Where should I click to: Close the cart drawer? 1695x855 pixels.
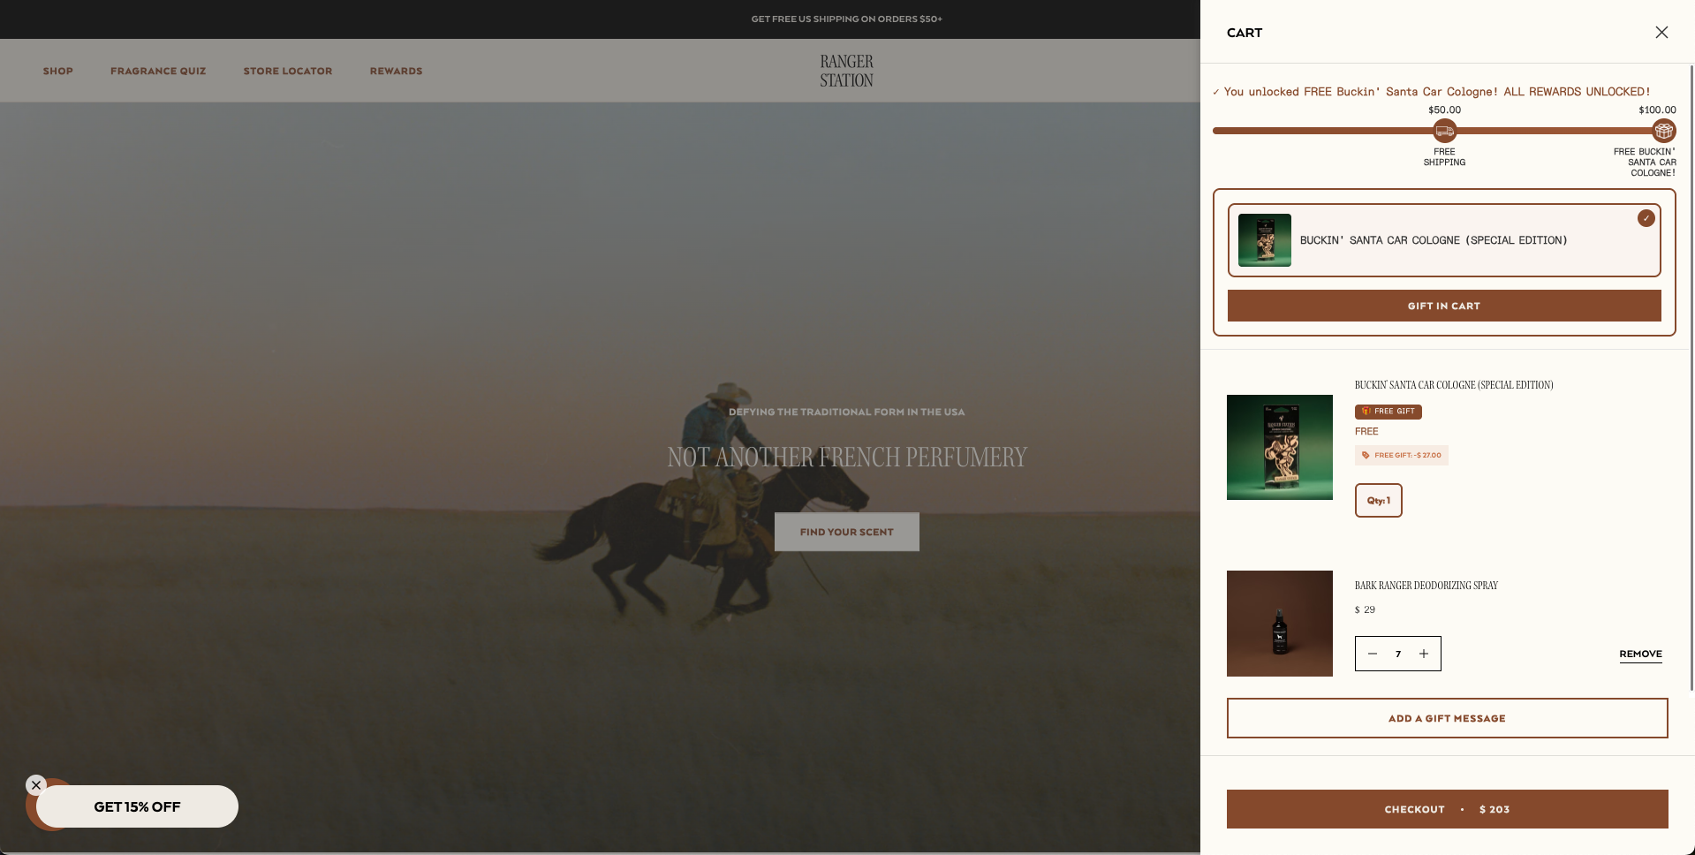pyautogui.click(x=1661, y=32)
